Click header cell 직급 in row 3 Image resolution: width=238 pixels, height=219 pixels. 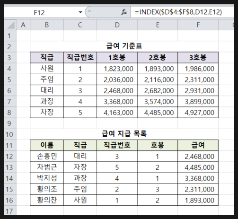[x=47, y=58]
